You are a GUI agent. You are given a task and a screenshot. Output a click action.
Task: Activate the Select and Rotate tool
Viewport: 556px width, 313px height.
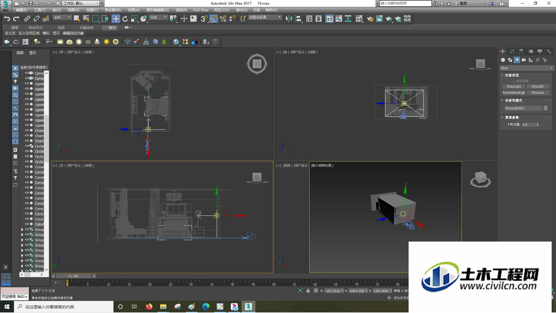125,19
